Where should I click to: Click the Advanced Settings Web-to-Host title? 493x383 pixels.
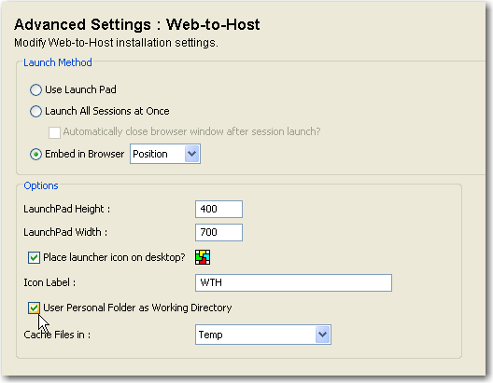point(137,24)
